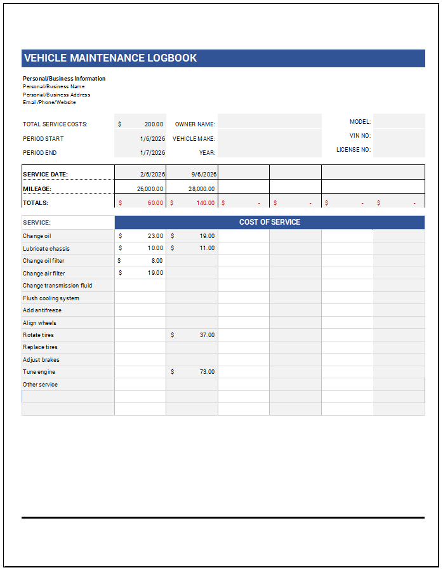Select the Change oil filter row label
The width and height of the screenshot is (443, 570).
44,261
